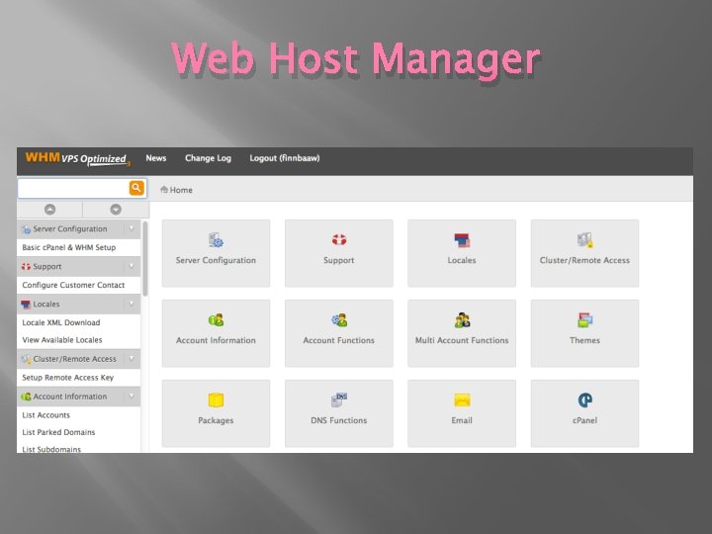Open List Accounts link

(46, 415)
